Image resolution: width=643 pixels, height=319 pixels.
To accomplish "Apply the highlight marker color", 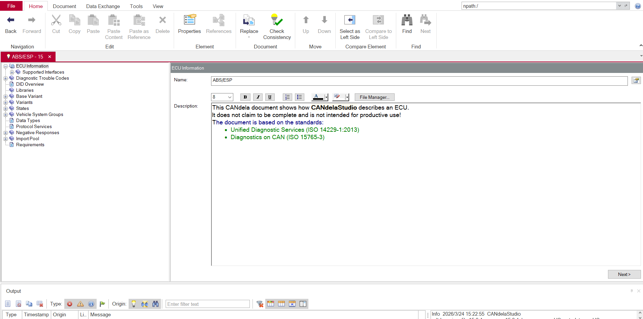I will coord(338,97).
